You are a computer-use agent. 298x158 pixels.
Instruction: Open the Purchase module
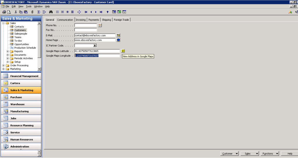21,97
